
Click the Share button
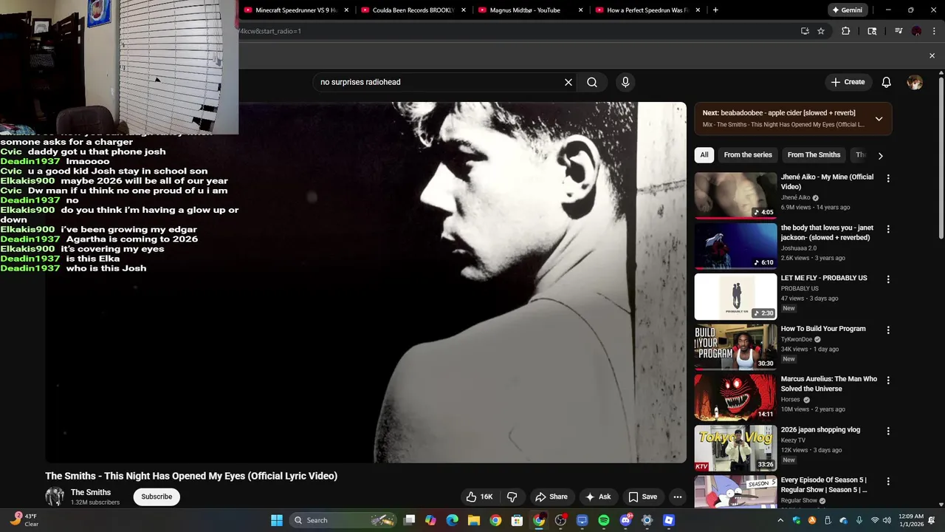551,497
